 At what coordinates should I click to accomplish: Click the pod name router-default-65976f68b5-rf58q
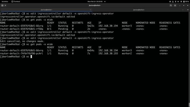[21, 29]
